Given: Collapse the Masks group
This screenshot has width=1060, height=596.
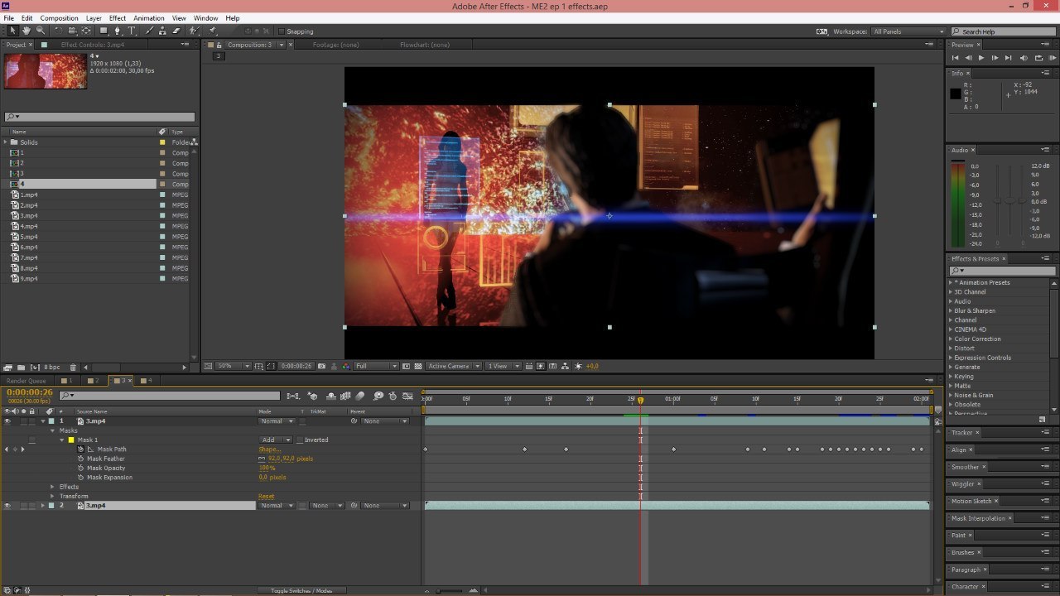Looking at the screenshot, I should coord(53,430).
